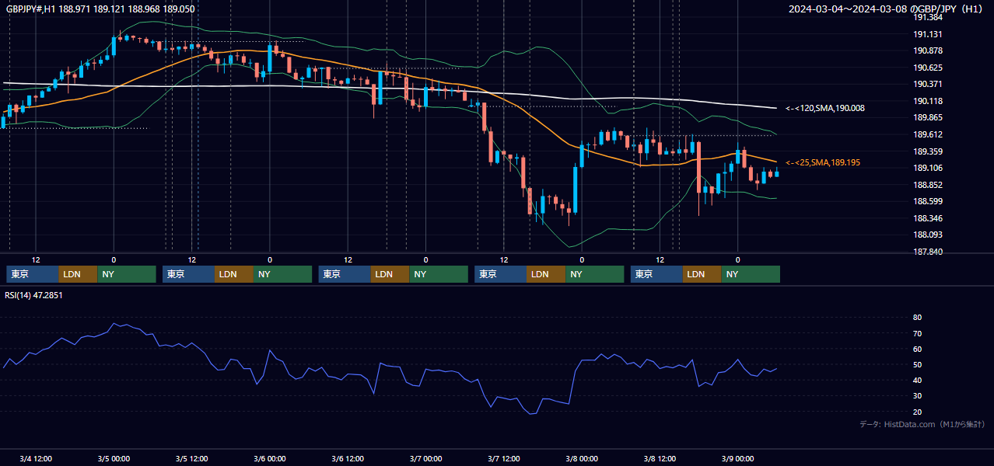
Task: Click the price axis value 189.106
Action: coord(928,168)
